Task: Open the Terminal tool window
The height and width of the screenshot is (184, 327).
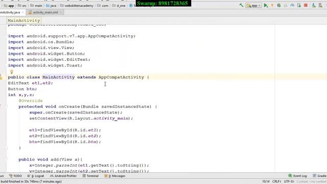Action: click(90, 176)
